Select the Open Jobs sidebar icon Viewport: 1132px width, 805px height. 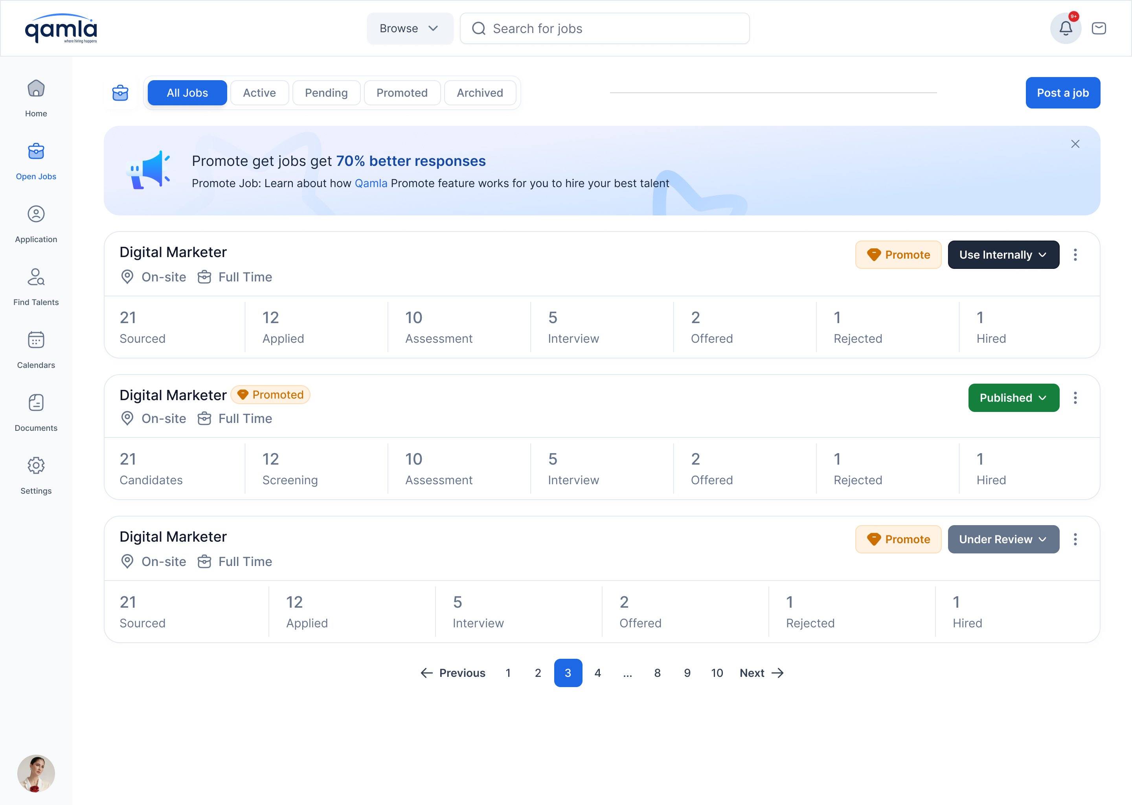point(36,151)
